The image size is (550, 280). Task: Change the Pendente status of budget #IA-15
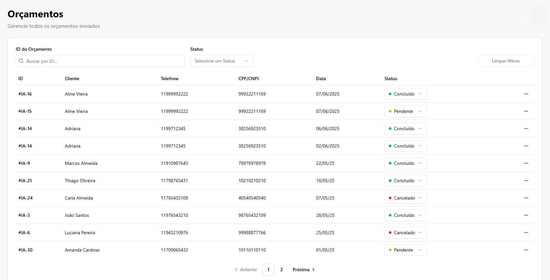(x=406, y=111)
